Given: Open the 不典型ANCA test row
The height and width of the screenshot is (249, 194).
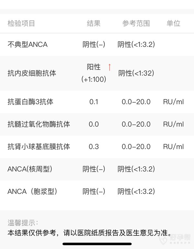Looking at the screenshot, I should [x=27, y=45].
